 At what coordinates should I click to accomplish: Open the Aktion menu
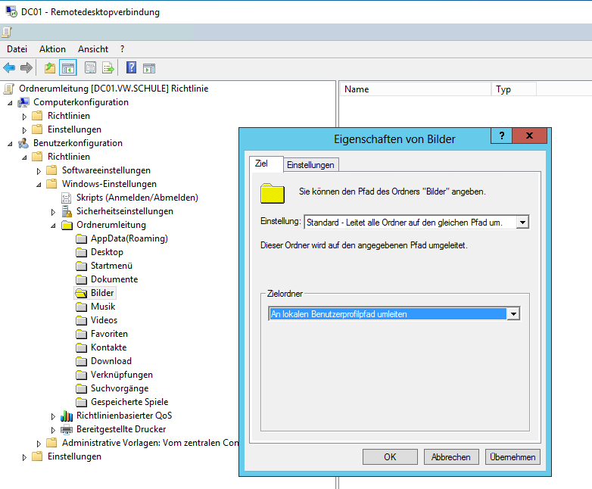(52, 48)
